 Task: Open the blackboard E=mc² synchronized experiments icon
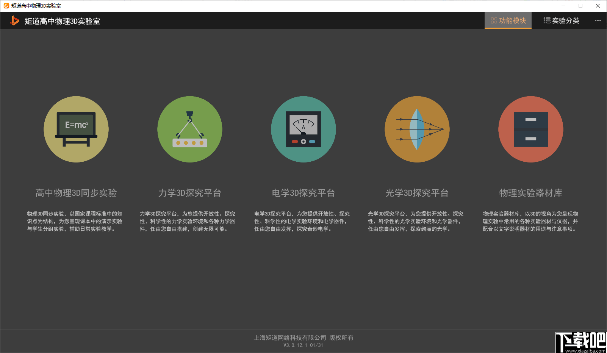(76, 129)
